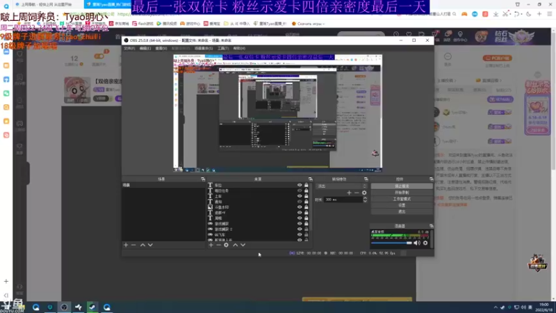The image size is (556, 313).
Task: Open the 编辑(E) menu in OBS
Action: coord(145,48)
